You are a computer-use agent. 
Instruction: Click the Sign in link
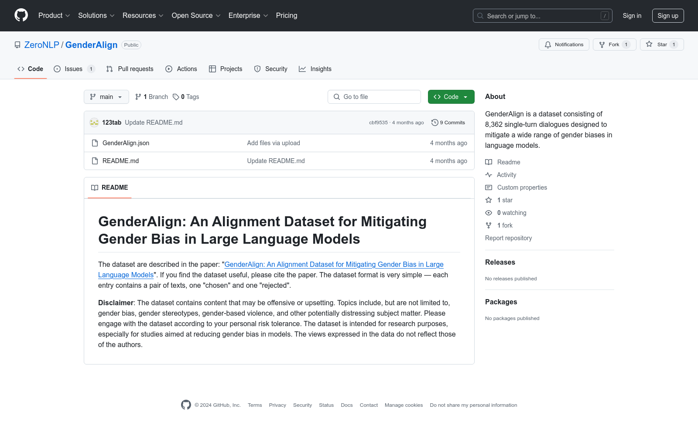coord(632,16)
